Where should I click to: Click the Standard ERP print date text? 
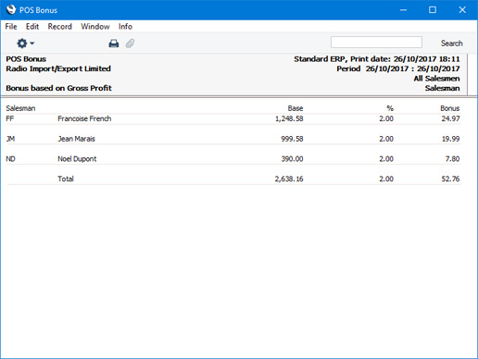(x=377, y=59)
